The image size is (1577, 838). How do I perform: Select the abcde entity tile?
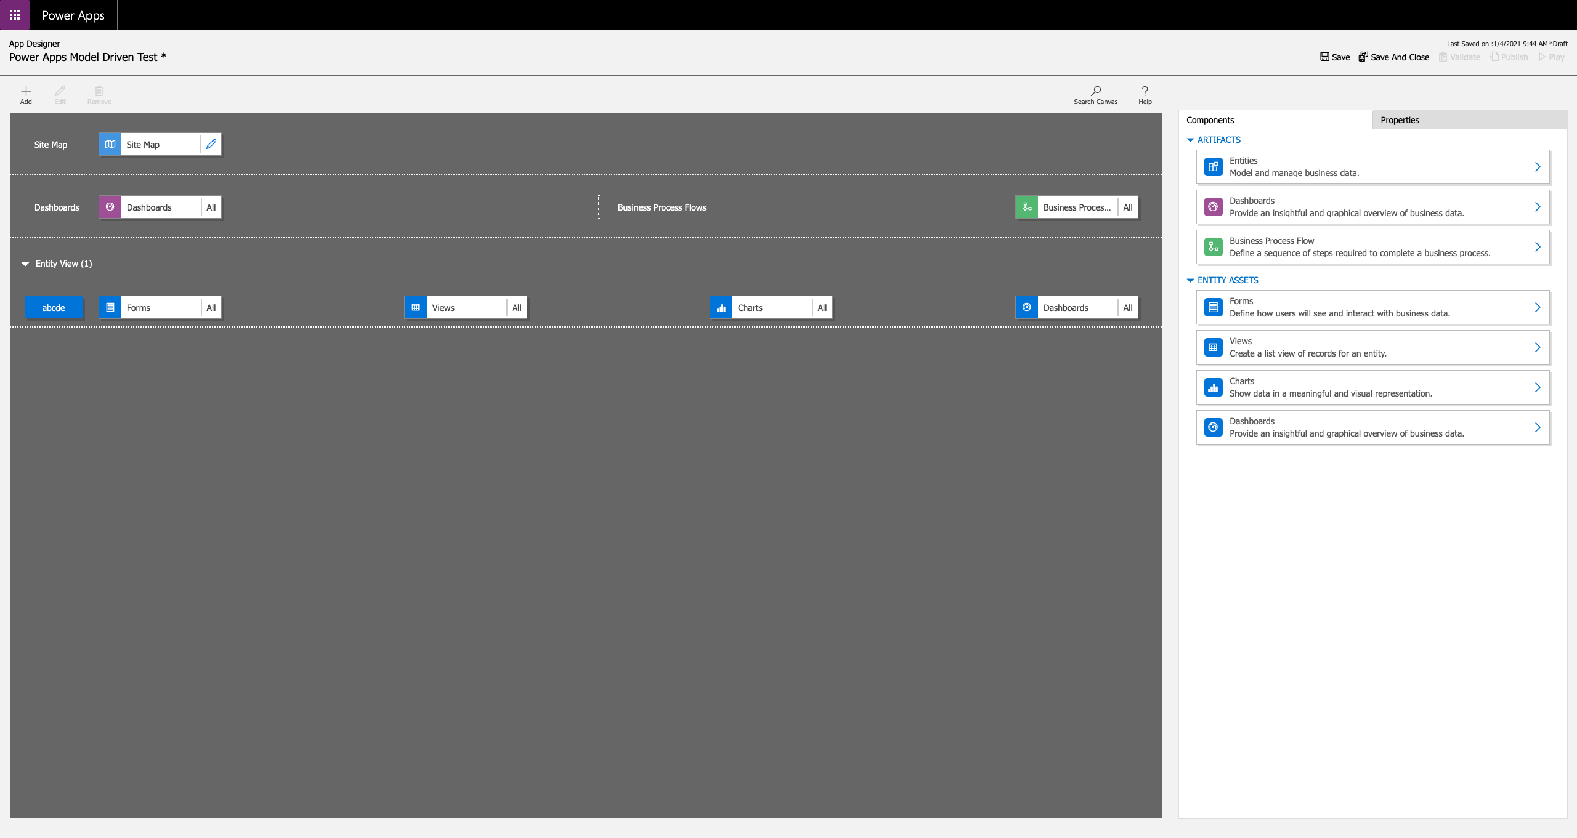coord(53,307)
